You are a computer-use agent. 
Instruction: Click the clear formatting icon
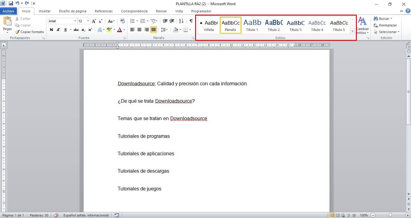(122, 21)
